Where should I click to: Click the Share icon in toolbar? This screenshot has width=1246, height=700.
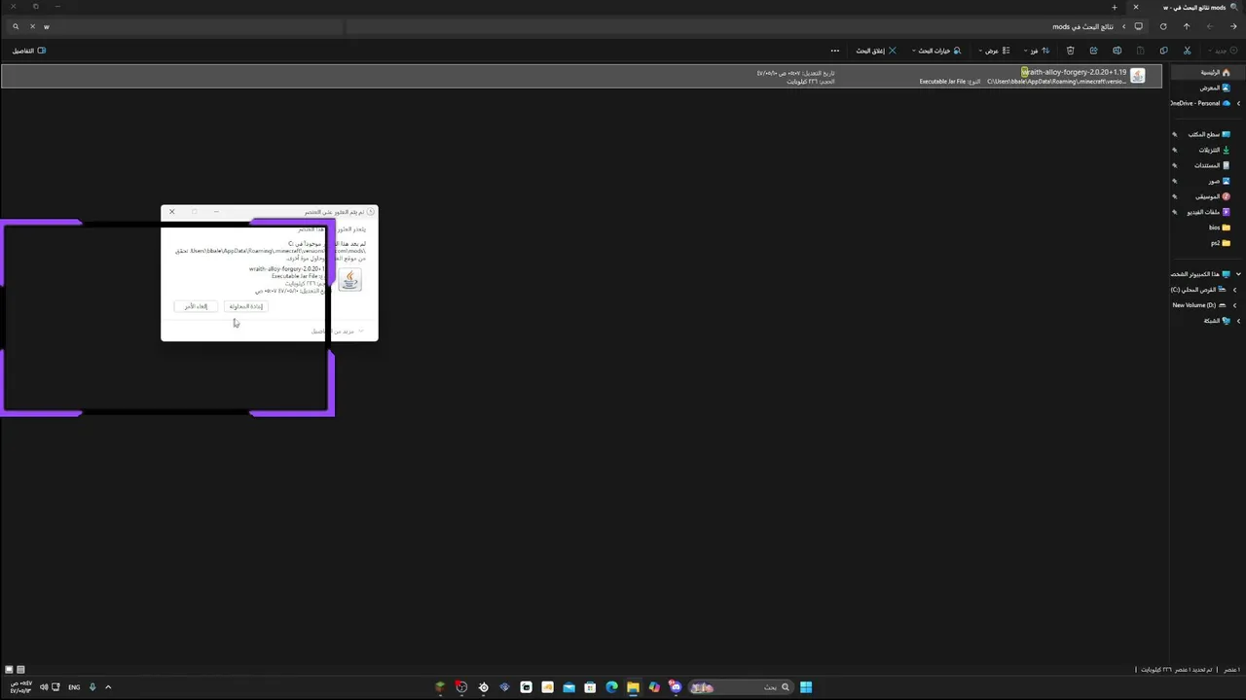[x=1093, y=51]
